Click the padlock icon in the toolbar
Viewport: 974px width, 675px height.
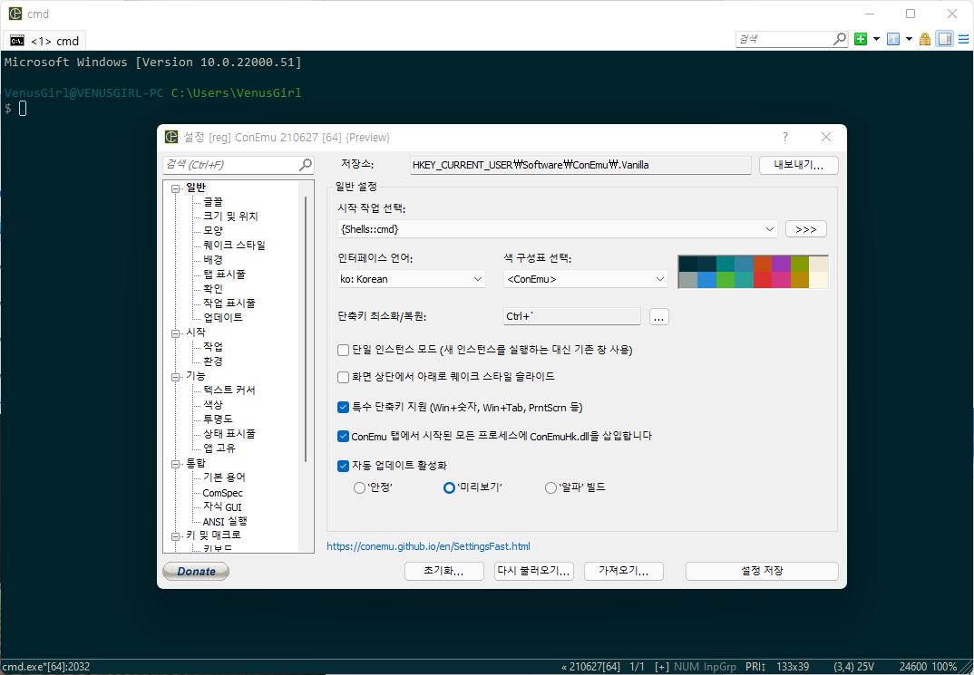(x=925, y=39)
